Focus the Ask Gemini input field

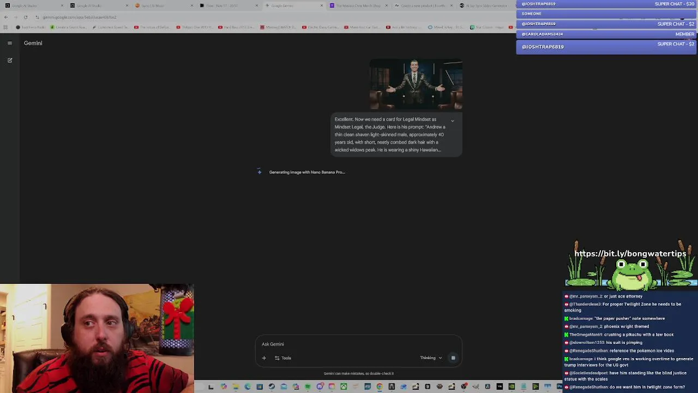tap(358, 344)
